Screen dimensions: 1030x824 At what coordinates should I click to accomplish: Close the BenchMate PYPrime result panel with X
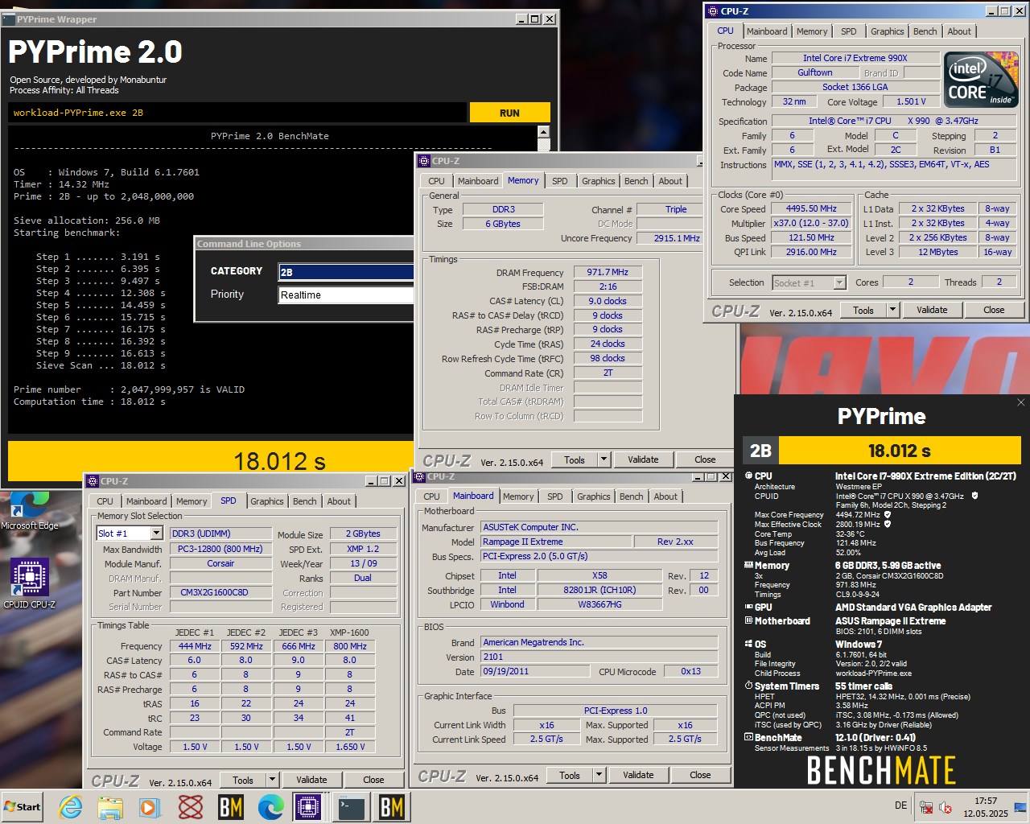pyautogui.click(x=1021, y=402)
